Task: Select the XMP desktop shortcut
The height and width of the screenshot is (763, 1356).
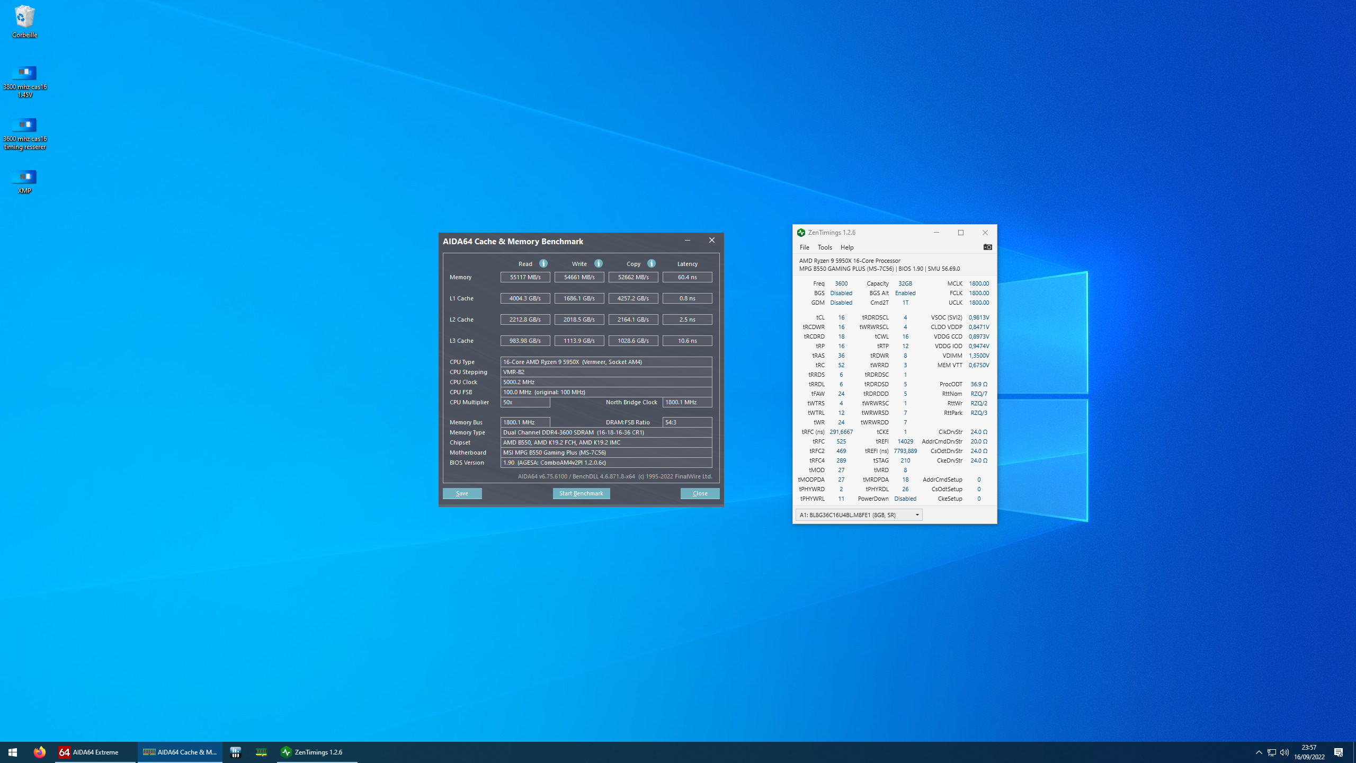Action: point(24,181)
